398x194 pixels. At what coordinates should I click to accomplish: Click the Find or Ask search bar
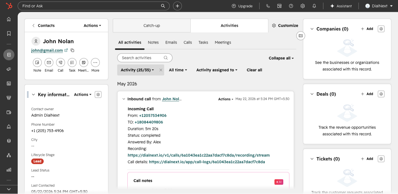click(94, 6)
